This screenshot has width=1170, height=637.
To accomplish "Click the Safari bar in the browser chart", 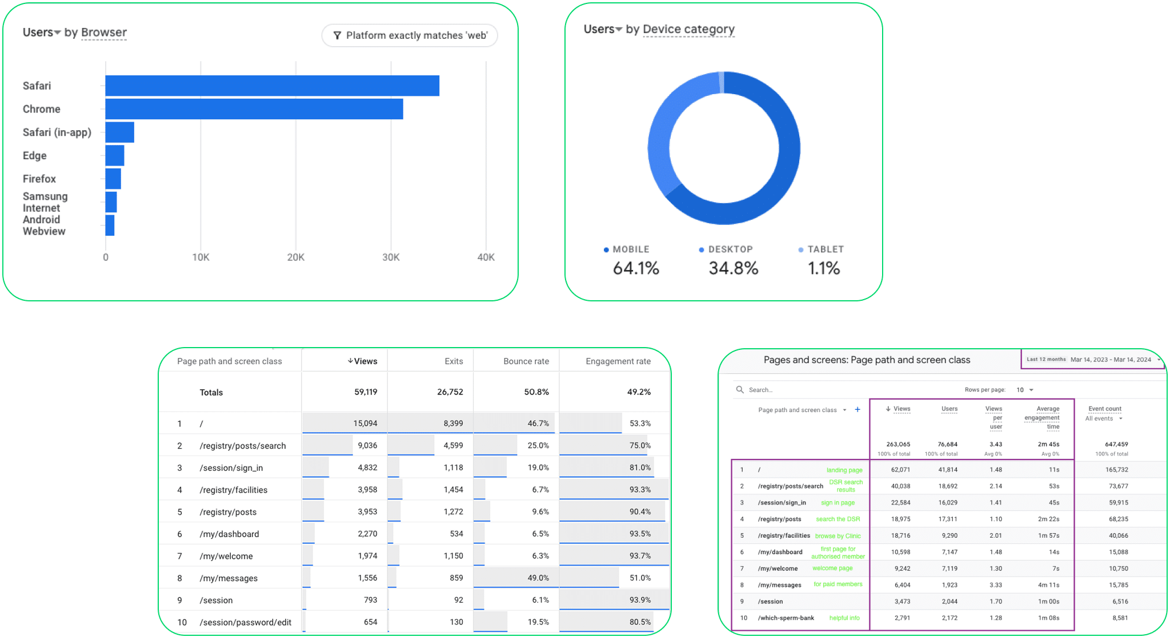I will 272,86.
